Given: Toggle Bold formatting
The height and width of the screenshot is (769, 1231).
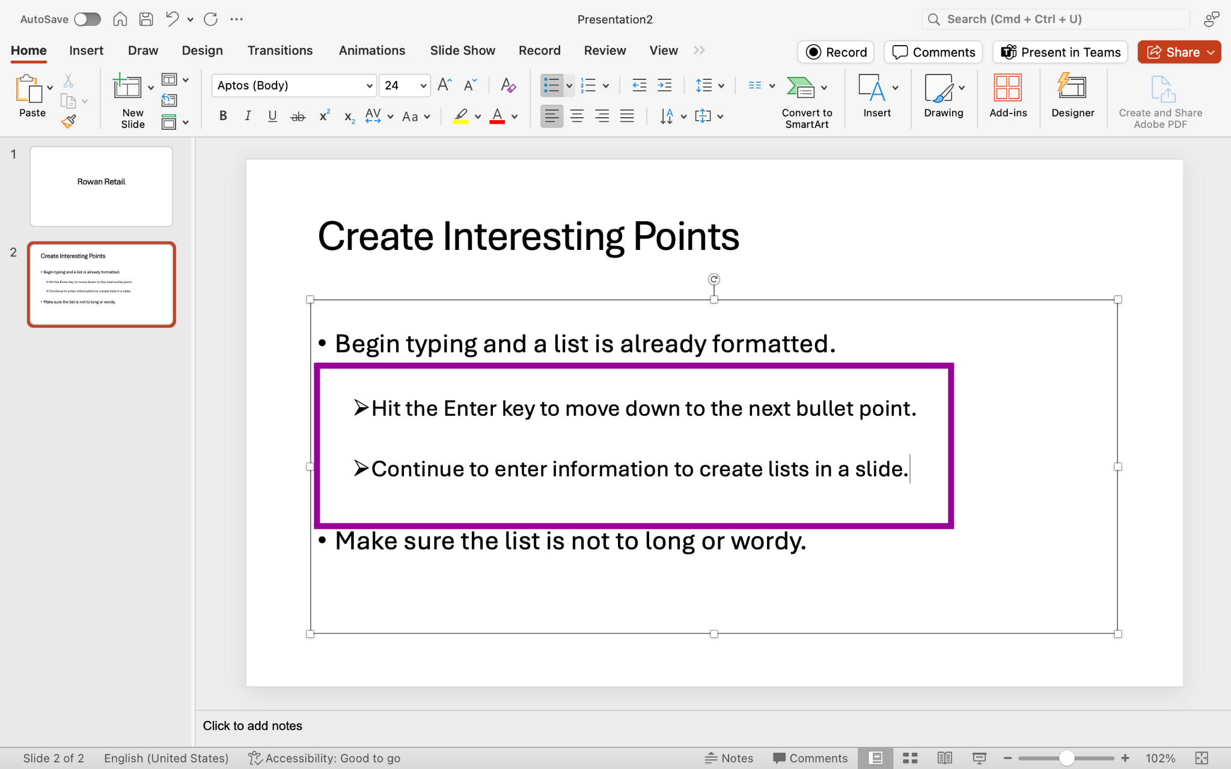Looking at the screenshot, I should 223,116.
